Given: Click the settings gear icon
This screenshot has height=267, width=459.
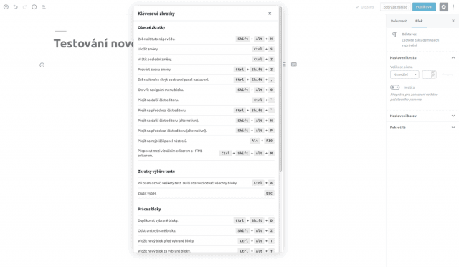Looking at the screenshot, I should click(443, 7).
